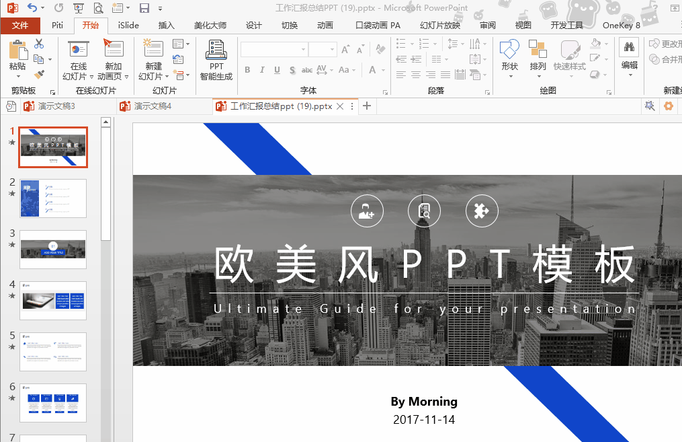Image resolution: width=682 pixels, height=442 pixels.
Task: Select slide 2 thumbnail
Action: (x=53, y=198)
